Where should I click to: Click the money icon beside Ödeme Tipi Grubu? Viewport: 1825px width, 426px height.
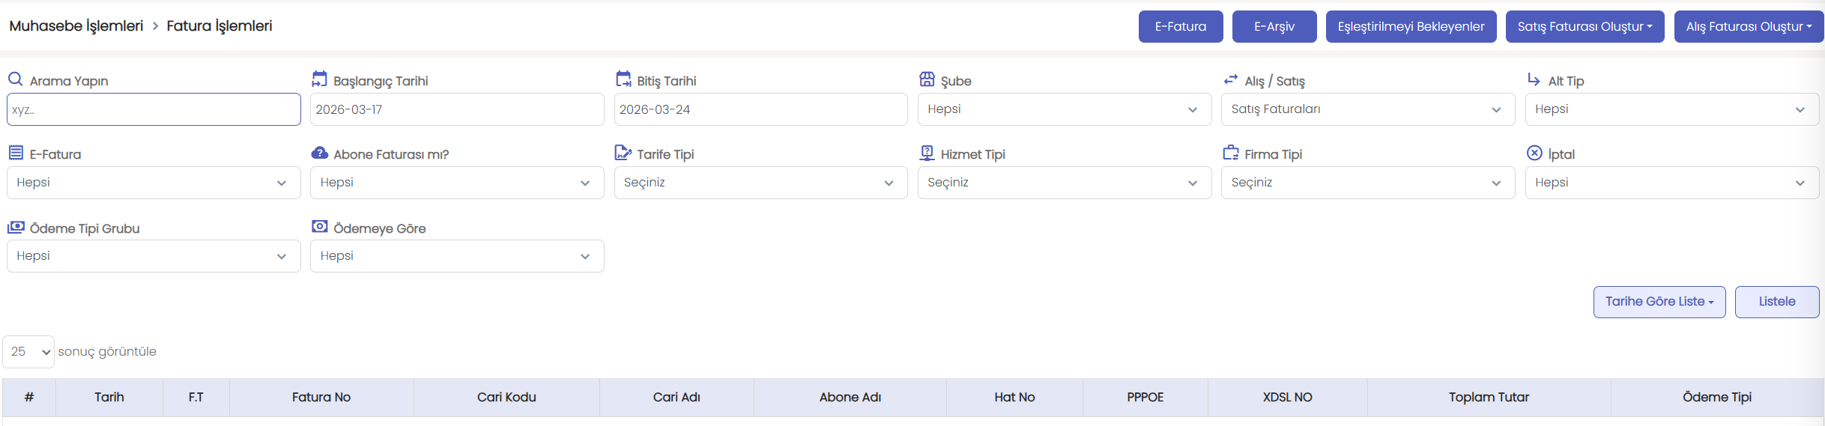[x=16, y=227]
